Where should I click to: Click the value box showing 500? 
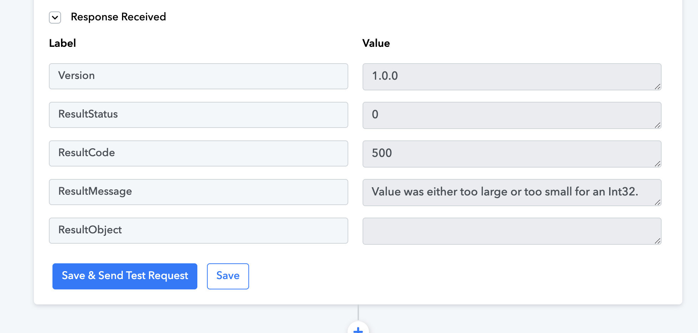click(512, 154)
